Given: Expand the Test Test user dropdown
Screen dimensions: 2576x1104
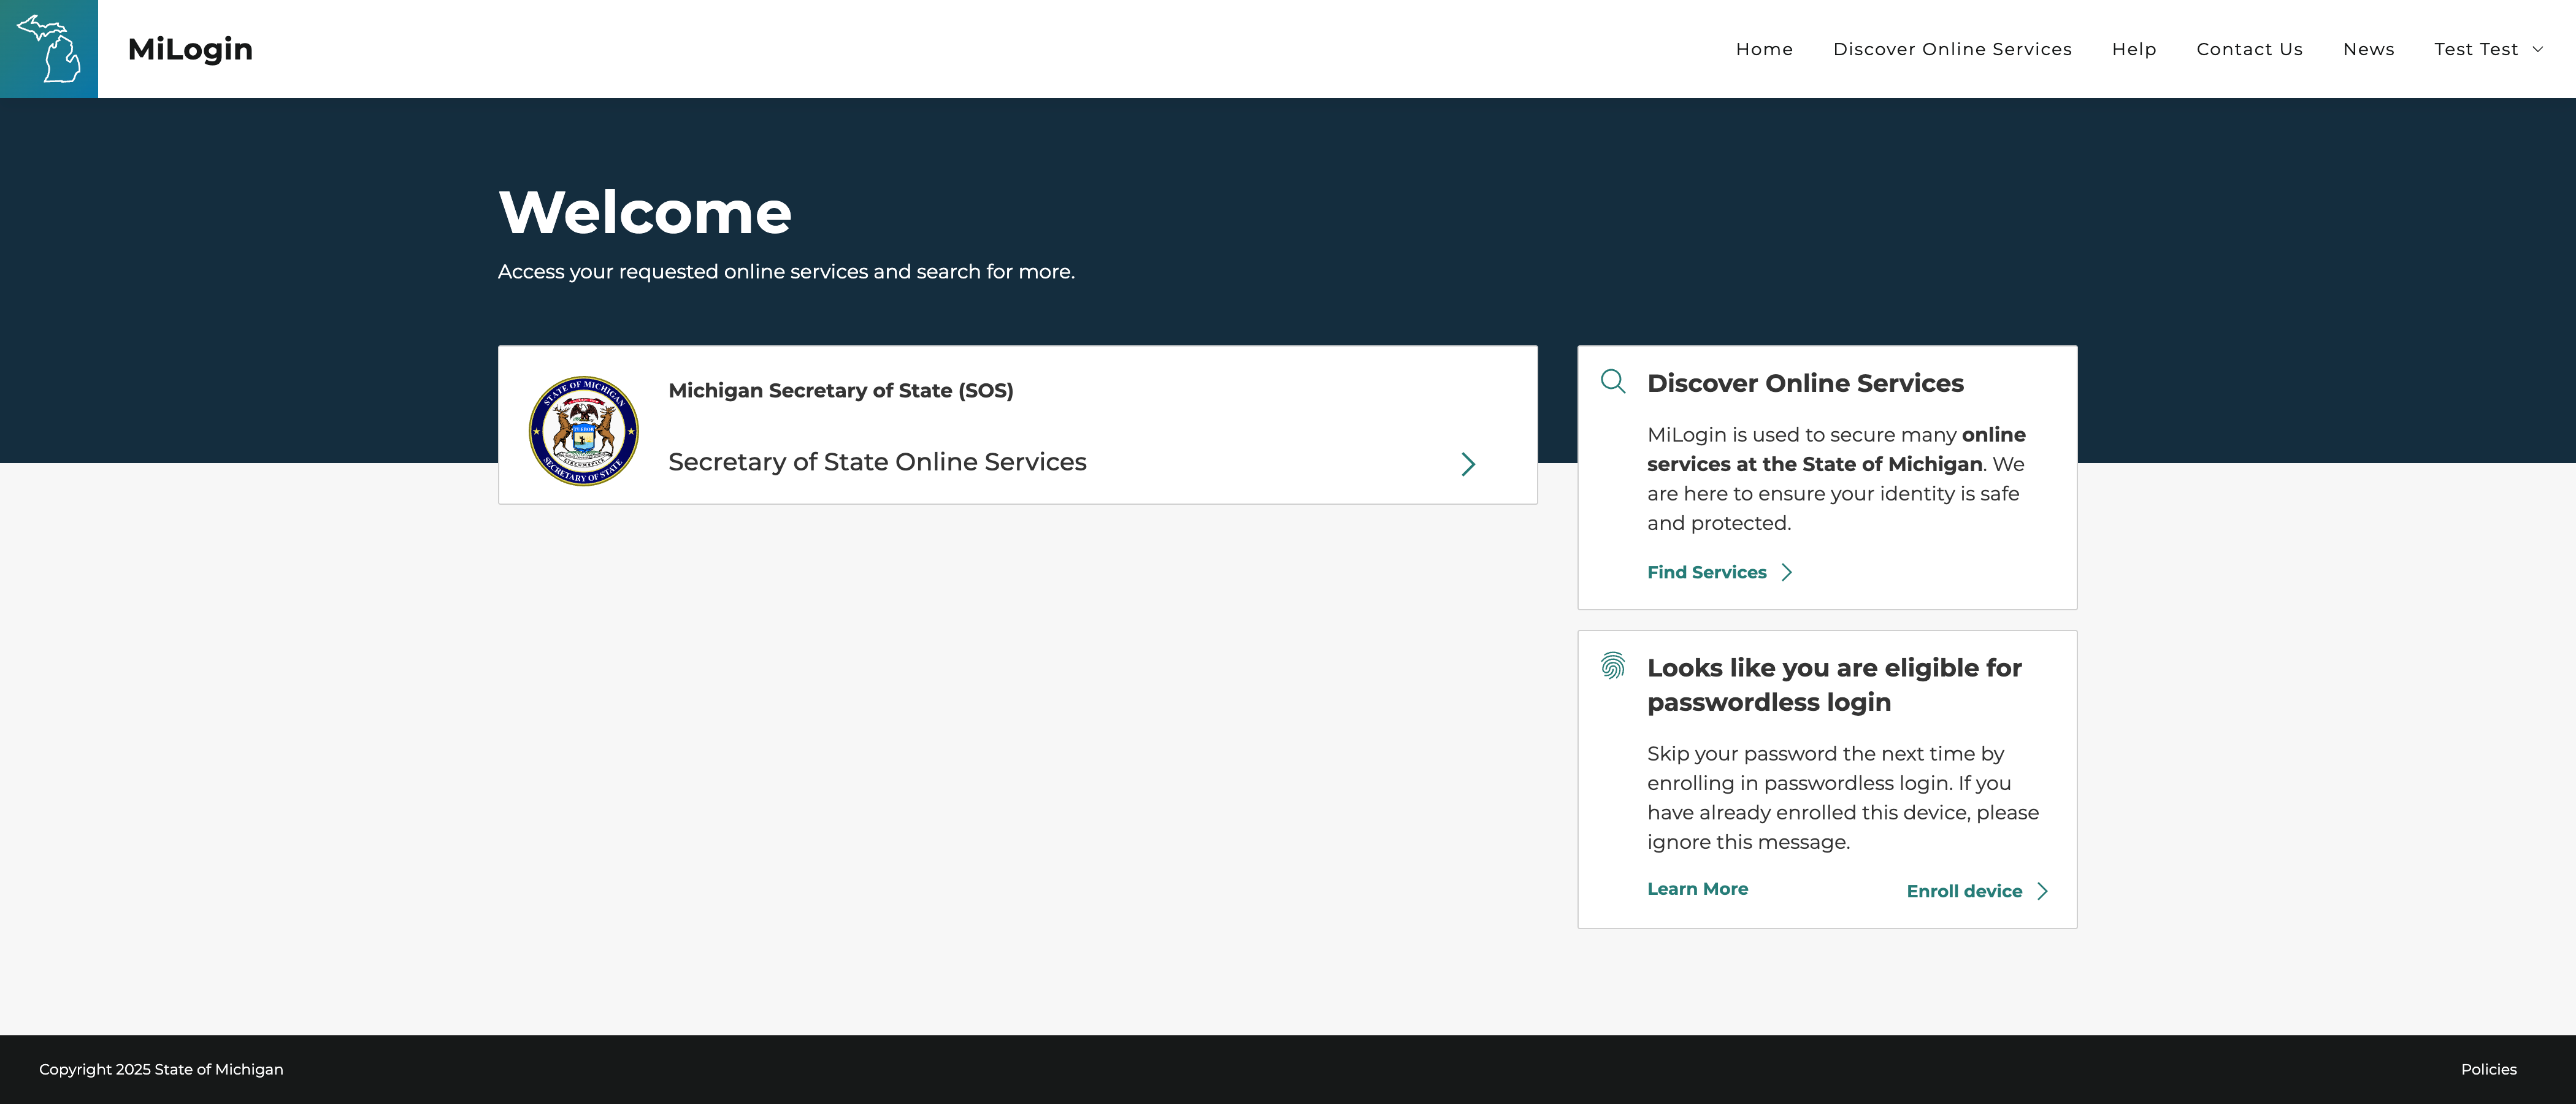Looking at the screenshot, I should tap(2489, 49).
